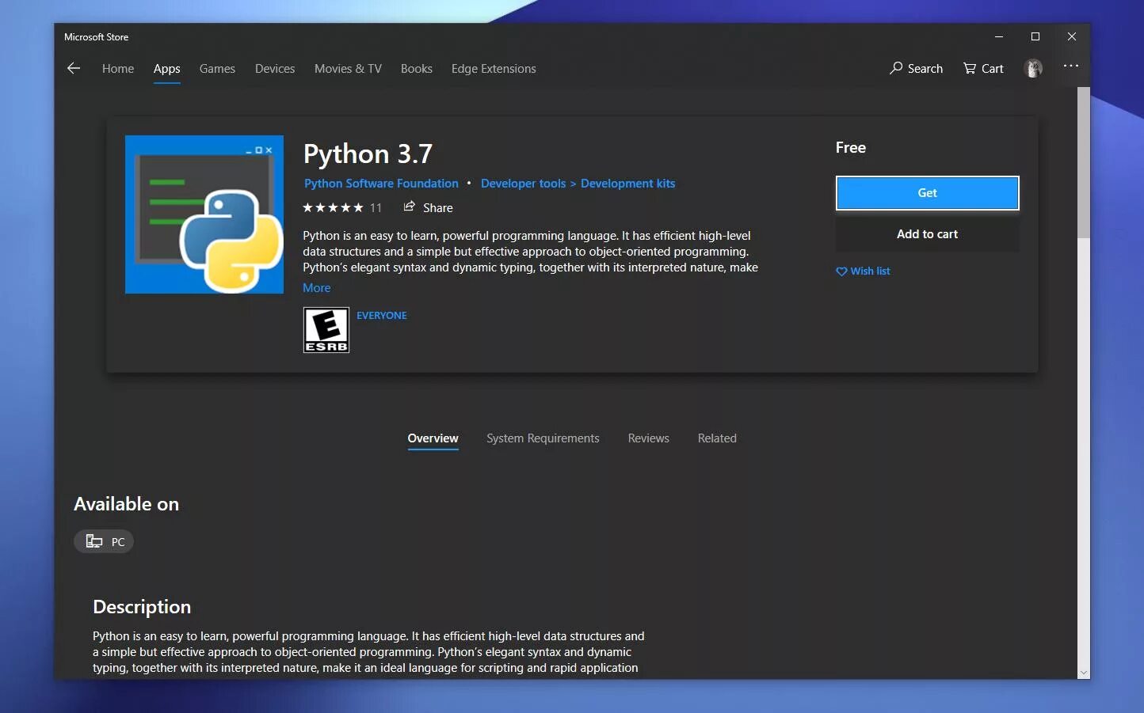The image size is (1144, 713).
Task: Open the user profile avatar
Action: click(1033, 68)
